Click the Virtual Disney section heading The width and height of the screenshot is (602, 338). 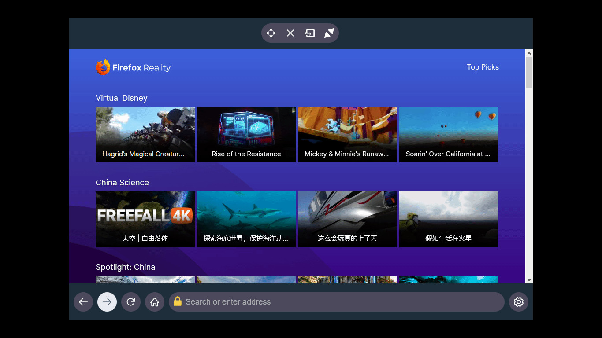pos(122,98)
